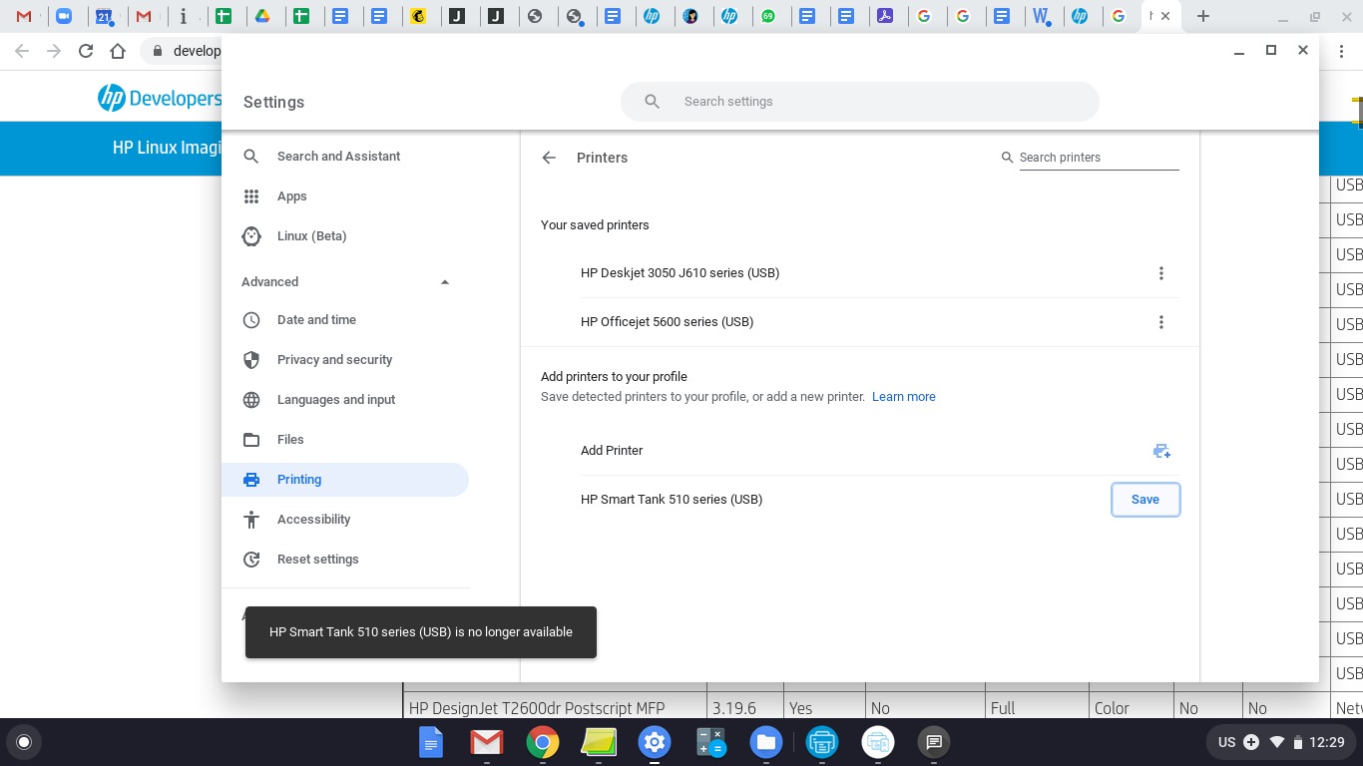The image size is (1363, 766).
Task: Click the 'no longer available' toast notification
Action: pyautogui.click(x=421, y=632)
